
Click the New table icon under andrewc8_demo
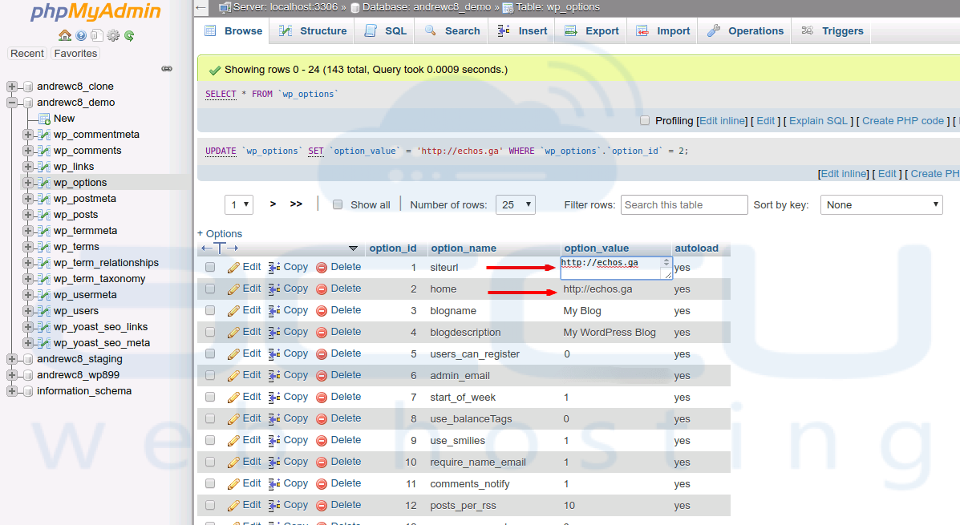(43, 119)
